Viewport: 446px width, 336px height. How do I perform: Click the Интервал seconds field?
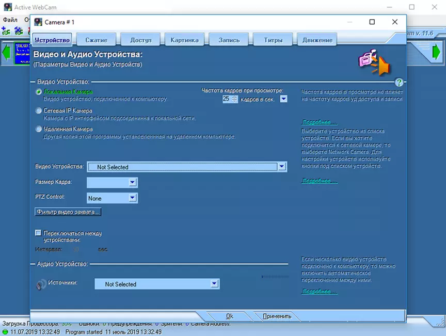click(x=76, y=249)
